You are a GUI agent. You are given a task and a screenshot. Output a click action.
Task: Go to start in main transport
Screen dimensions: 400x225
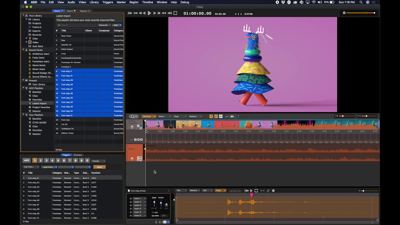pyautogui.click(x=130, y=13)
